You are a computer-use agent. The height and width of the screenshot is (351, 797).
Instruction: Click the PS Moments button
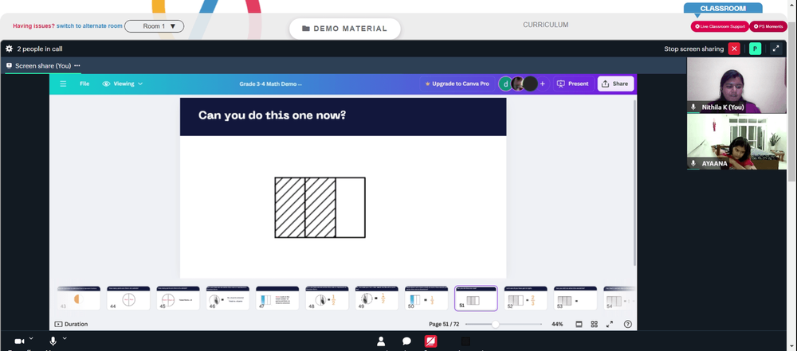[768, 26]
